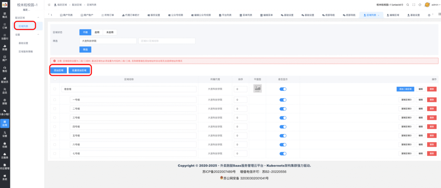Image resolution: width=441 pixels, height=188 pixels.
Task: Click the sidebar collapse icon before breadcrumb
Action: tap(49, 5)
